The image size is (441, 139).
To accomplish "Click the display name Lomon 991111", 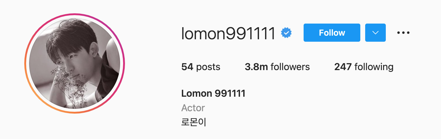I will pos(213,93).
